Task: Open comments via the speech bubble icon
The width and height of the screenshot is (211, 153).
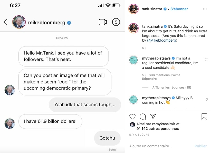Action: tap(142, 117)
